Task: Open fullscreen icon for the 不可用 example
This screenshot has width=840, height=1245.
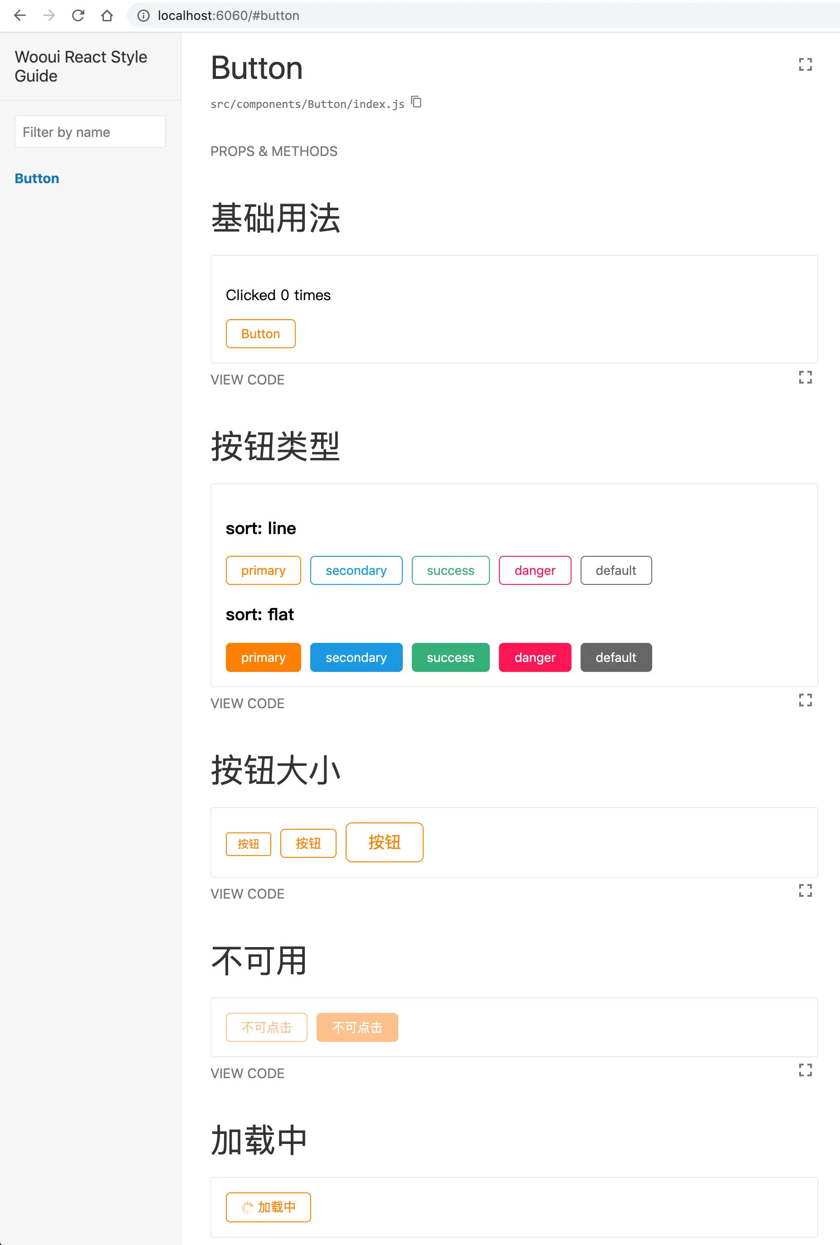Action: click(x=805, y=1070)
